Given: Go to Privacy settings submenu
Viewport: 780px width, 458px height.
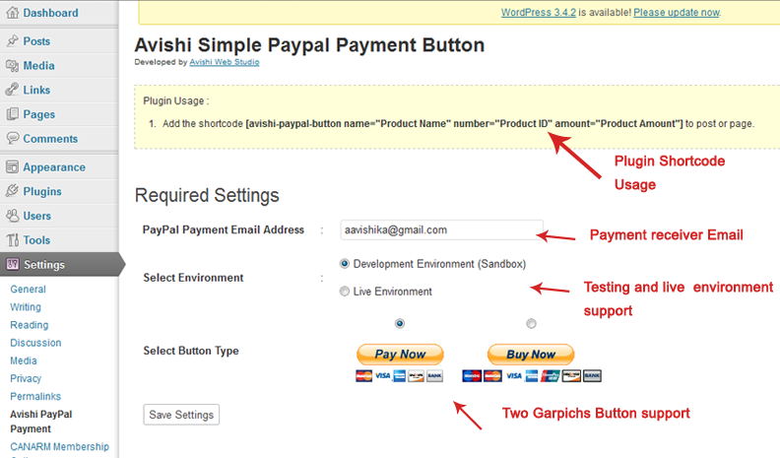Looking at the screenshot, I should tap(26, 378).
